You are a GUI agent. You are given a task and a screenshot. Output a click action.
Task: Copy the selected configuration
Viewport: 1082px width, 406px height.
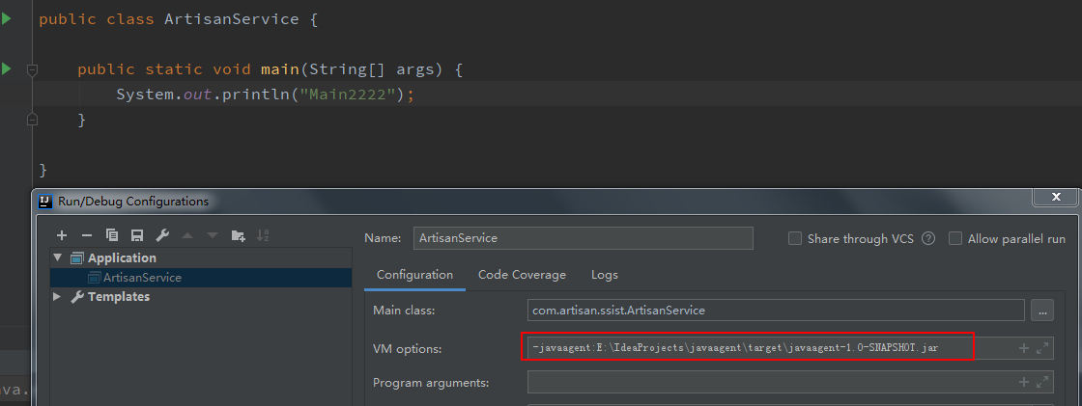[112, 235]
